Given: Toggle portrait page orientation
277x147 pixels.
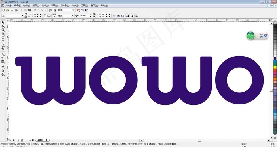Looking at the screenshot, I should 45,16.
